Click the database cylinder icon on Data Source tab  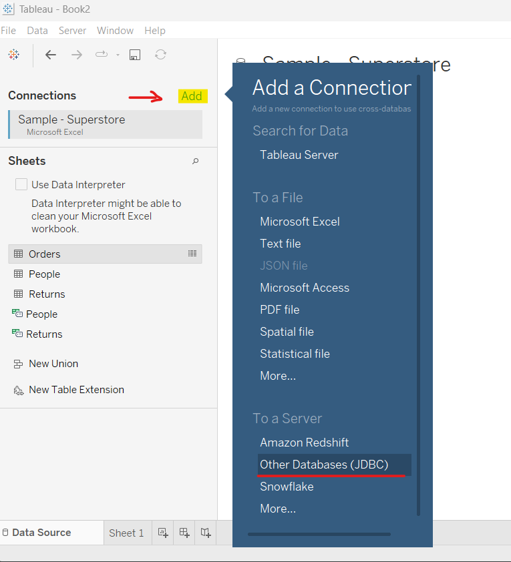coord(5,532)
